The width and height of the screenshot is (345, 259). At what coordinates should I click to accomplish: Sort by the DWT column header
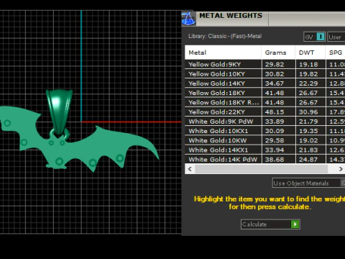(x=310, y=53)
